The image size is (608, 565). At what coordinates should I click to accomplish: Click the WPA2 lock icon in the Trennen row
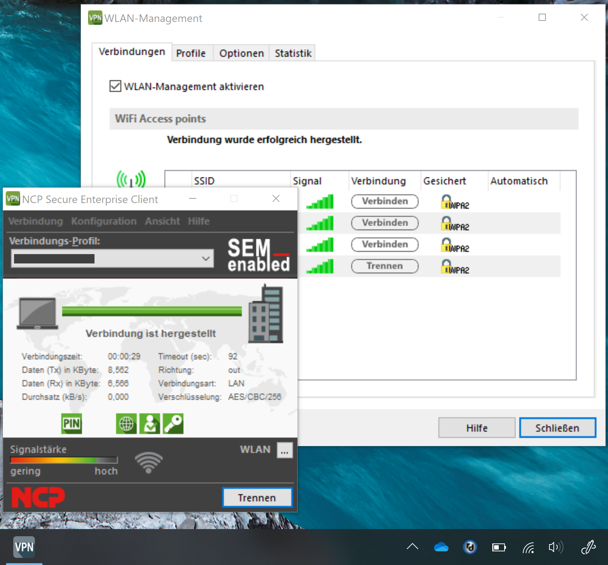[455, 267]
